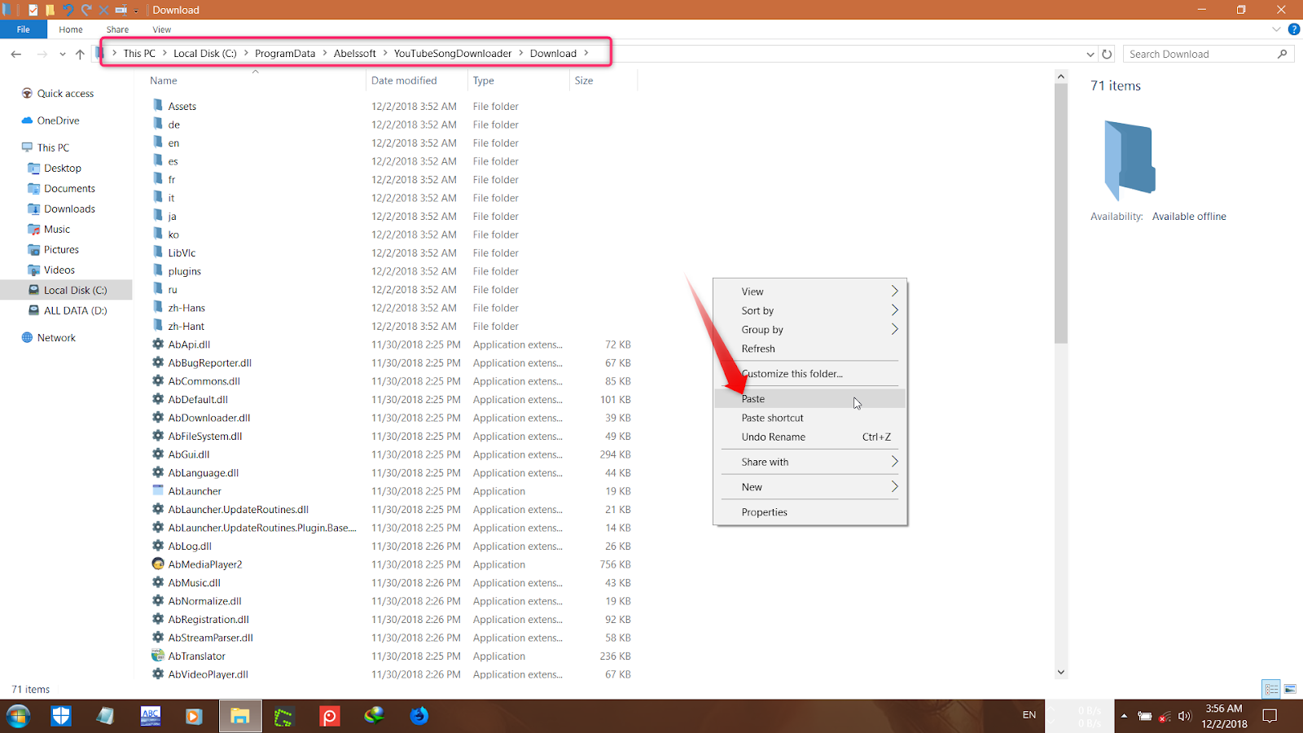The width and height of the screenshot is (1303, 733).
Task: Expand chevron after Download in breadcrumb
Action: [x=586, y=54]
